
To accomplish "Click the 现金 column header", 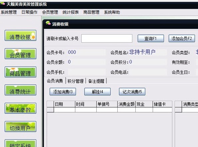I will pos(144,104).
